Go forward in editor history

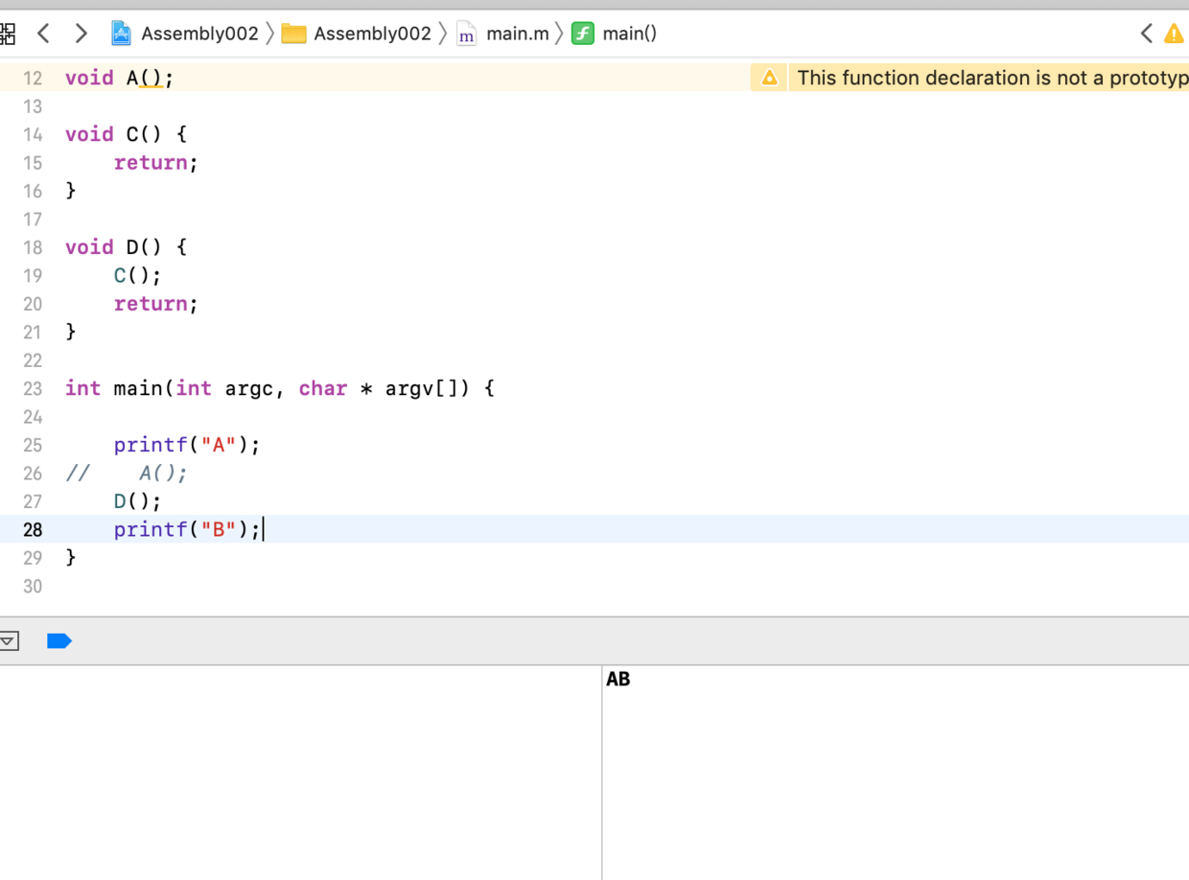pos(82,34)
